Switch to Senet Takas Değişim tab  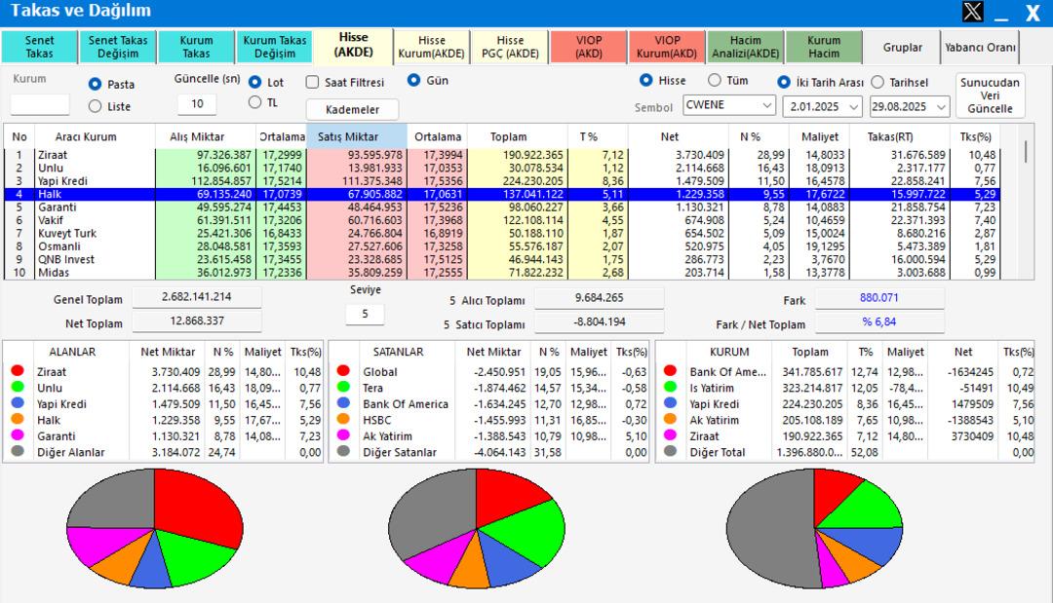pyautogui.click(x=118, y=47)
